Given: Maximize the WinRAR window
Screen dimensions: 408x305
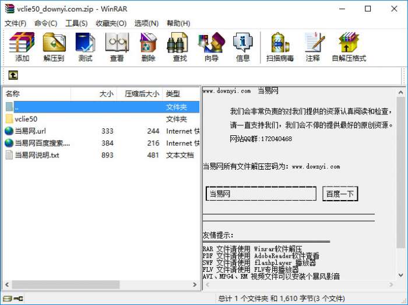Looking at the screenshot, I should 368,9.
